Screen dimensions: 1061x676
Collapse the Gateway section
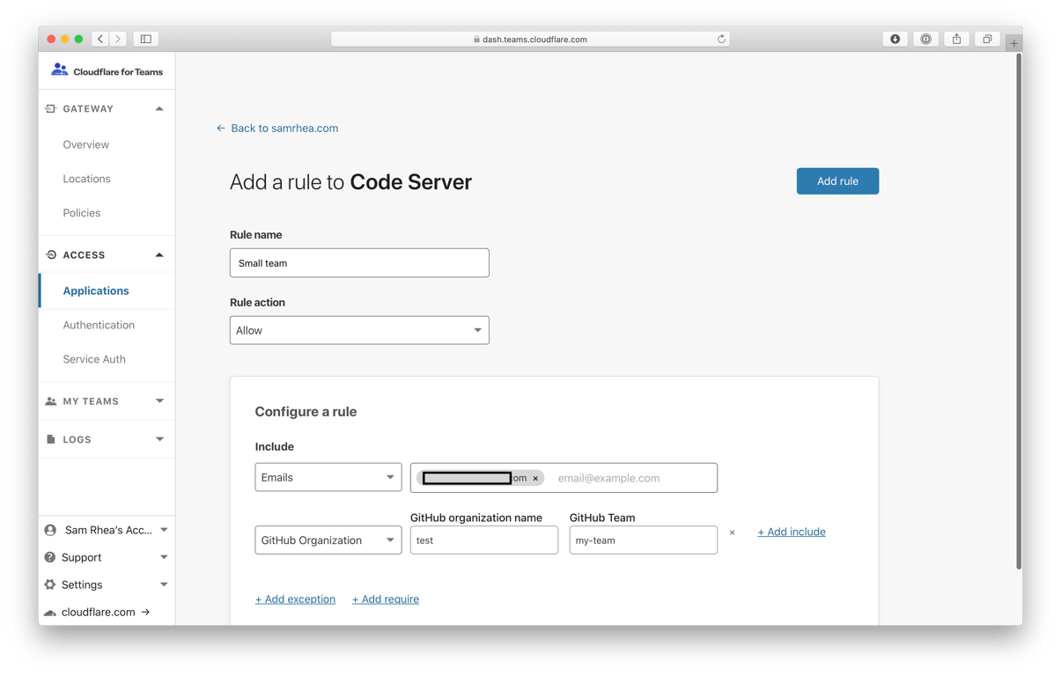(159, 108)
